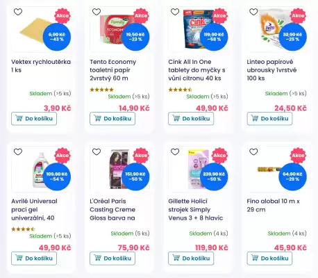Image resolution: width=318 pixels, height=278 pixels.
Task: Add Vektex rychloutěrka to cart
Action: 34,119
